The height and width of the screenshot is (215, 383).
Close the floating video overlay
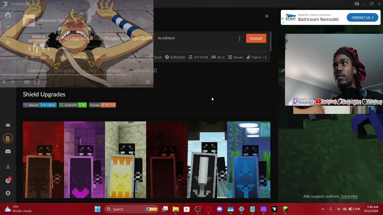tap(148, 6)
